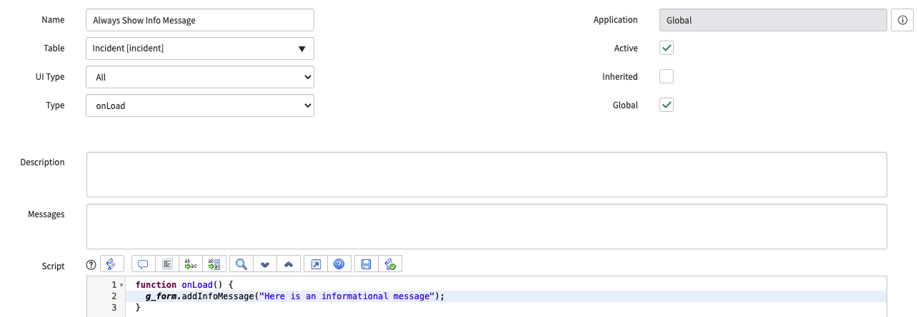Uncheck the Active checkbox
918x317 pixels.
point(667,48)
